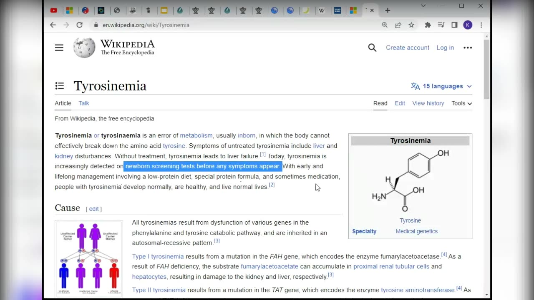Viewport: 534px width, 300px height.
Task: Bookmark this page with star icon
Action: click(x=411, y=25)
